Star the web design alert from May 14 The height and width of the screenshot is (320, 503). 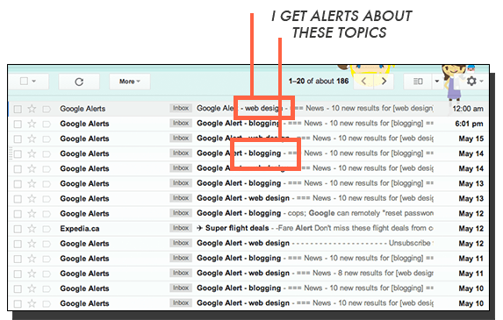click(x=32, y=169)
